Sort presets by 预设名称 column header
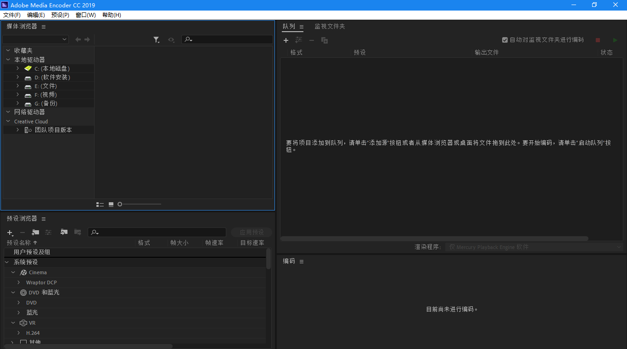Image resolution: width=627 pixels, height=349 pixels. (19, 243)
